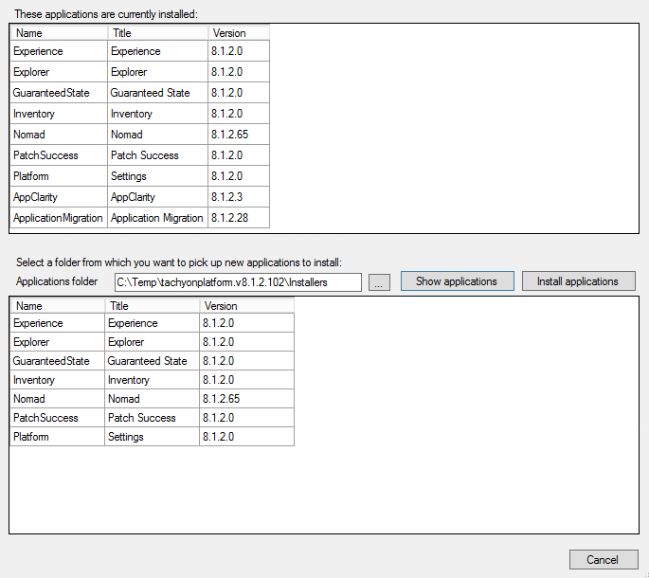Image resolution: width=649 pixels, height=578 pixels.
Task: Click Inventory name in installed applications table
Action: [x=34, y=114]
